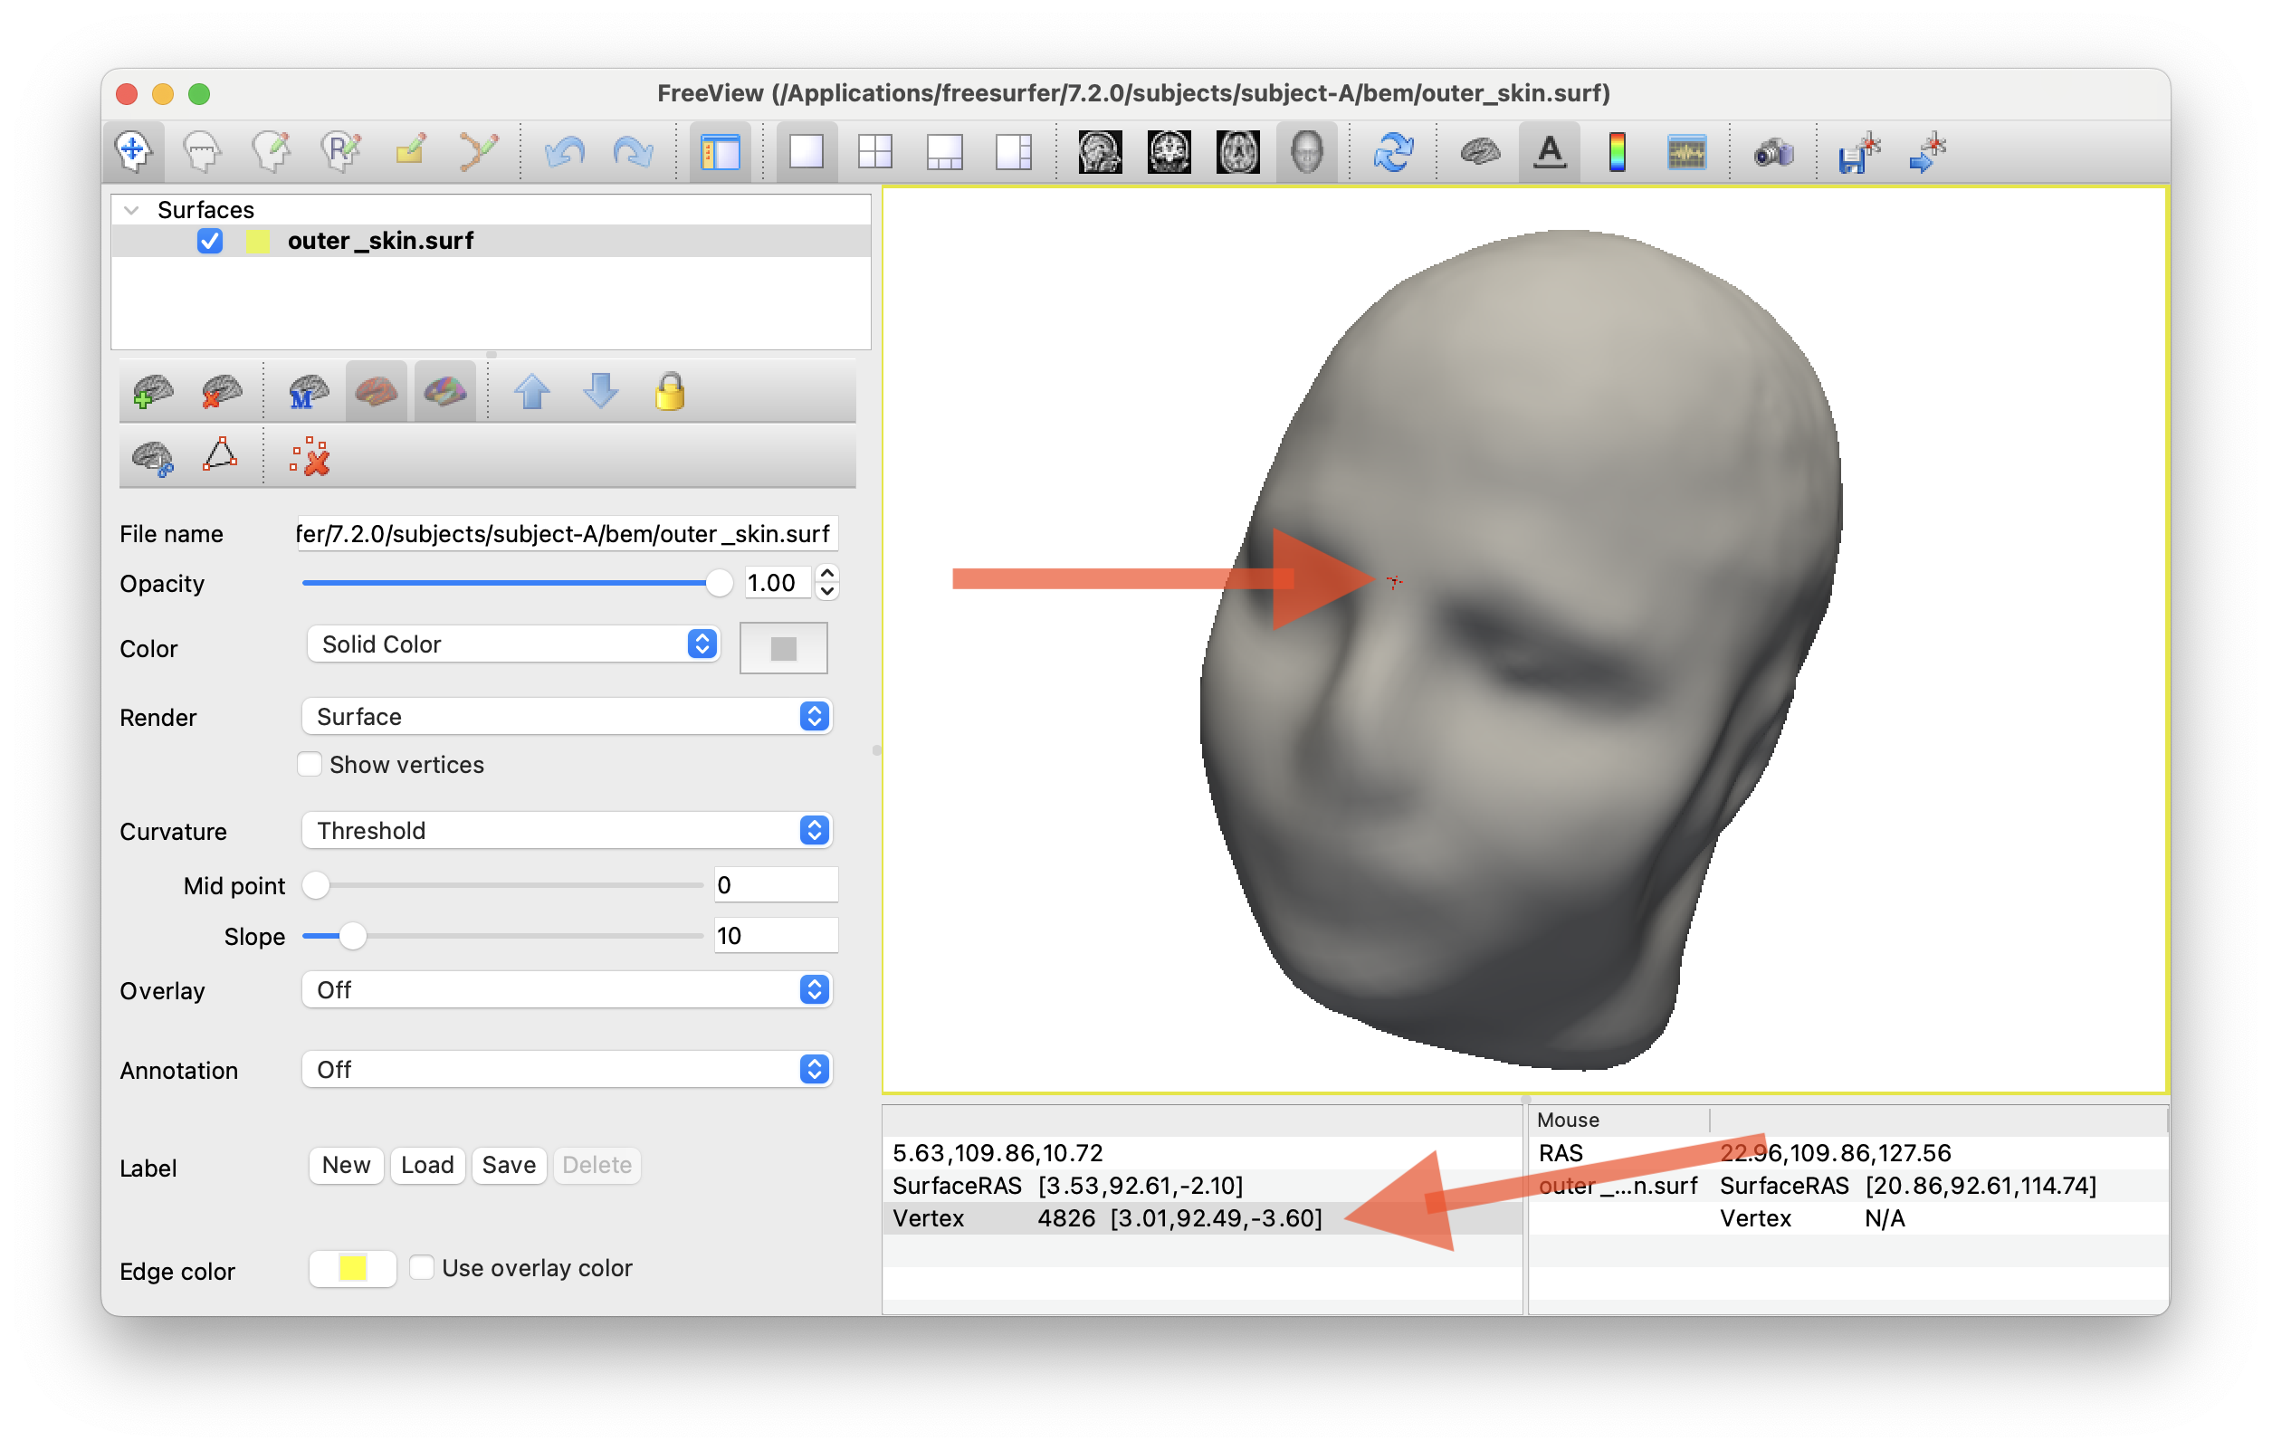Screen dimensions: 2272x1450
Task: Click the yellow Edge color swatch
Action: [352, 1269]
